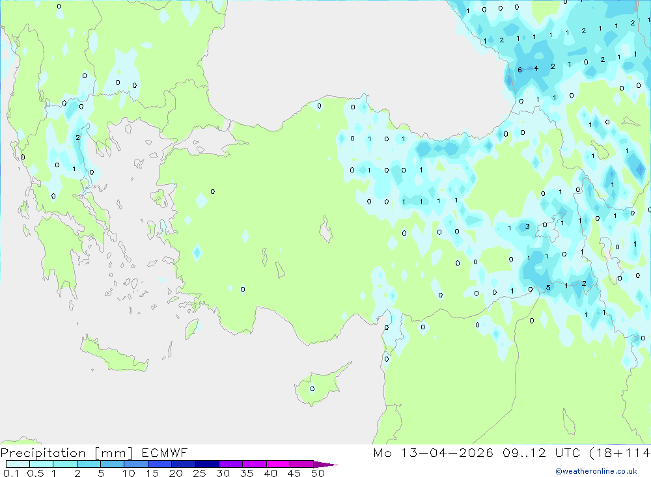Image resolution: width=651 pixels, height=477 pixels.
Task: Pick the 15–20 mm legend color box
Action: [x=160, y=464]
